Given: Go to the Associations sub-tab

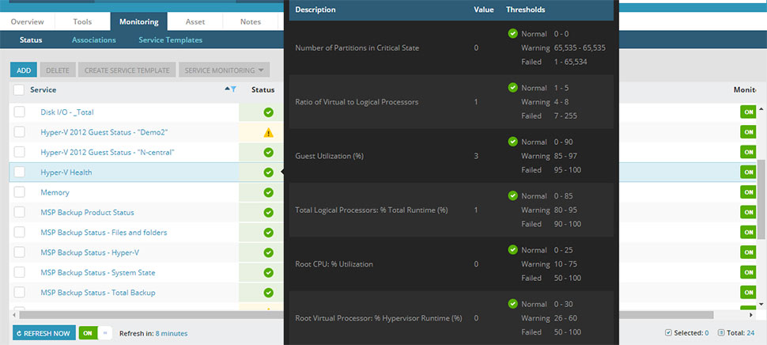Looking at the screenshot, I should [94, 40].
